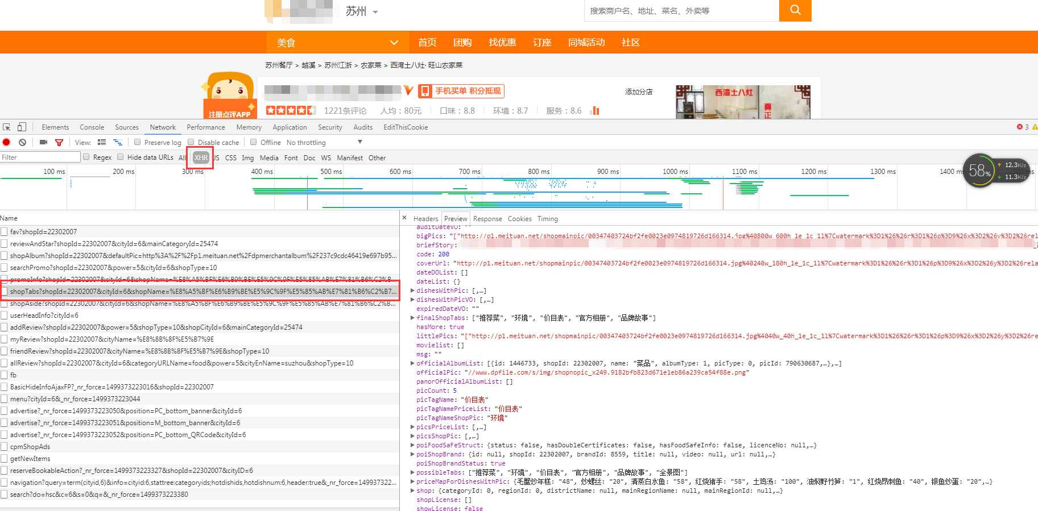Click 苏州餐厅 breadcrumb link
This screenshot has width=1038, height=511.
[x=279, y=65]
